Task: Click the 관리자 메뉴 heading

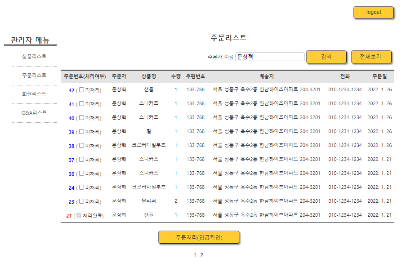Action: (30, 40)
